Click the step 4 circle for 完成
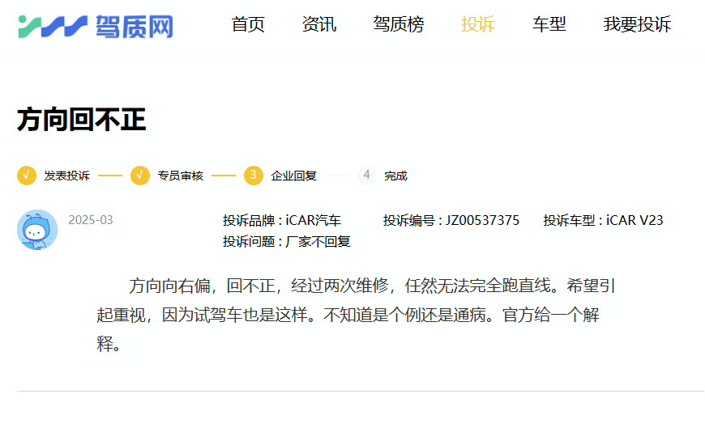Image resolution: width=705 pixels, height=428 pixels. click(x=366, y=175)
